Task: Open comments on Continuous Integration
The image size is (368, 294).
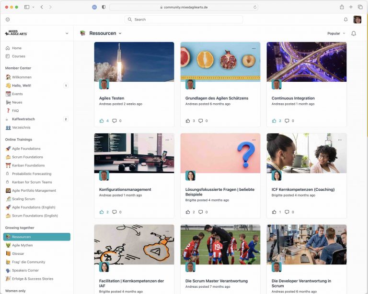Action: tap(287, 121)
